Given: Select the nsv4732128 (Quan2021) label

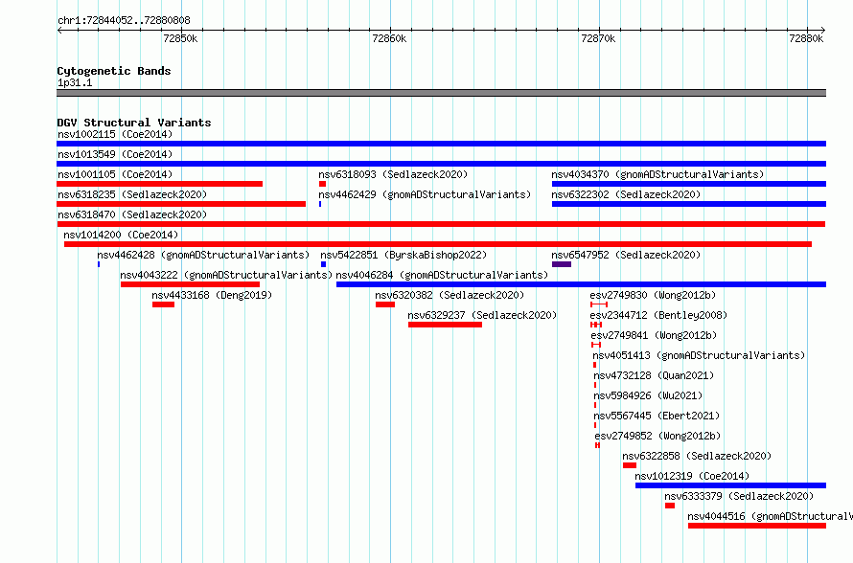Looking at the screenshot, I should point(654,375).
